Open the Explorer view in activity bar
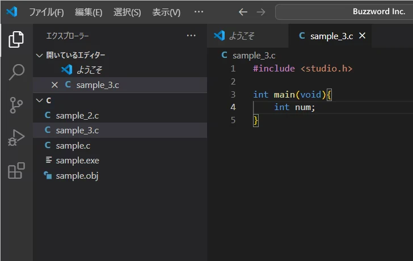The height and width of the screenshot is (261, 413). (x=16, y=40)
